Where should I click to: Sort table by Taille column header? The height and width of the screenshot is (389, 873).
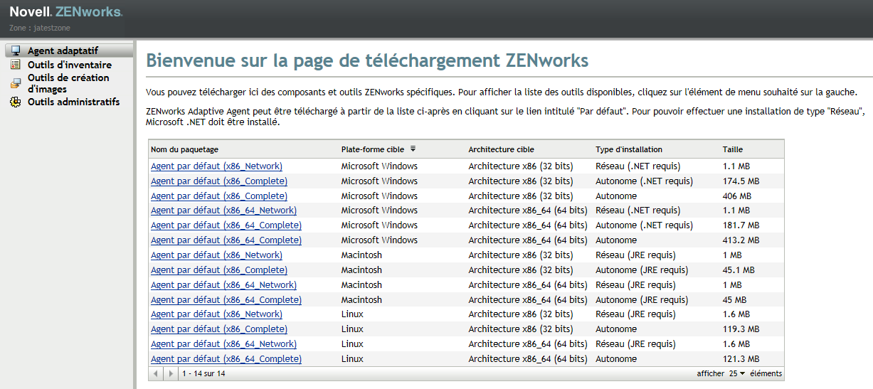733,149
